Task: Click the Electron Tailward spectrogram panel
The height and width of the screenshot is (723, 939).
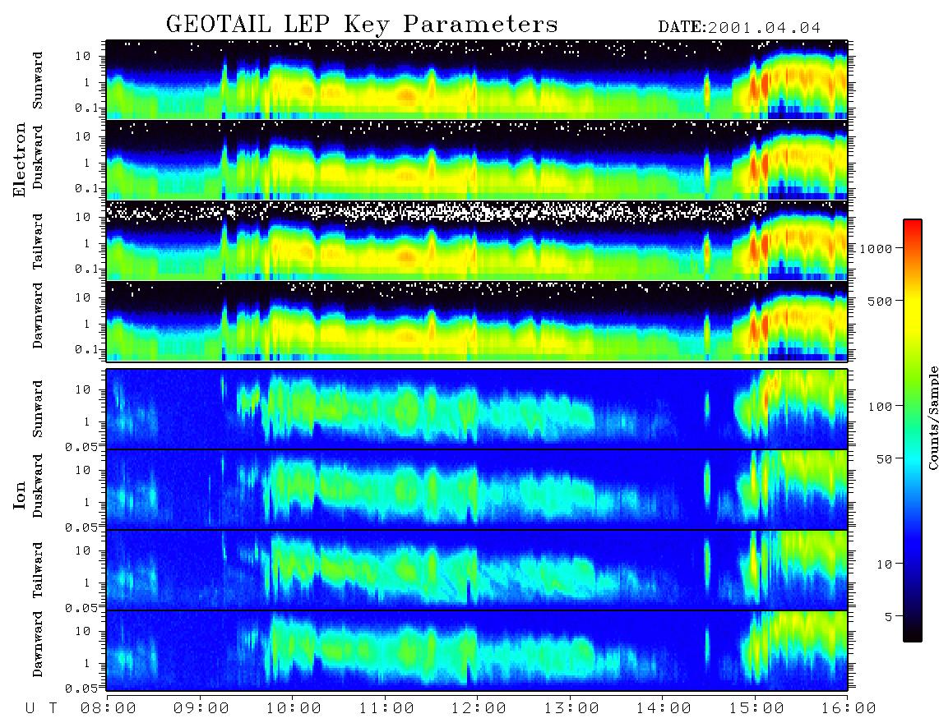Action: (x=477, y=241)
